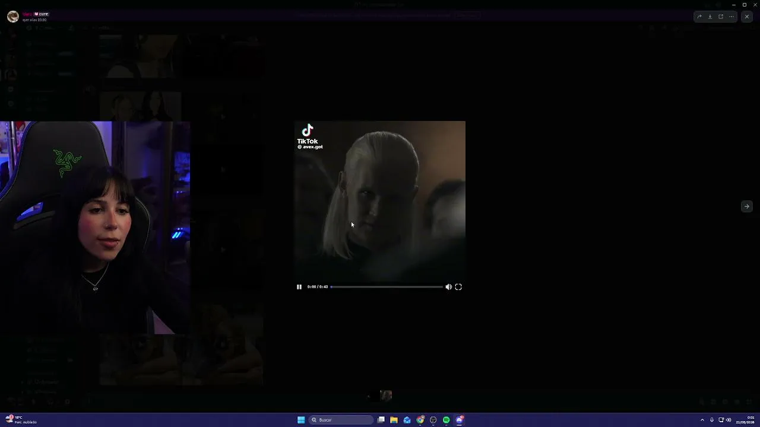Open media in browser via external-link icon
Screen dimensions: 760x427
(x=721, y=17)
